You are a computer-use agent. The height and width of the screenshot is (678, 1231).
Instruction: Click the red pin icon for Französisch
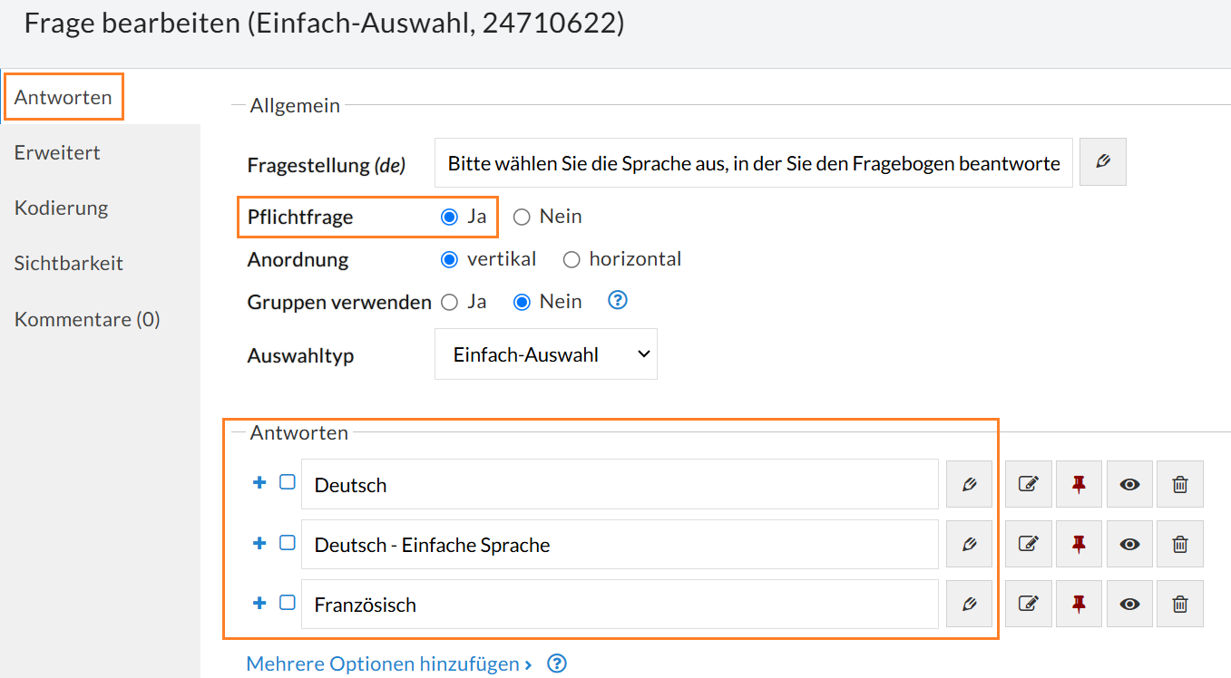point(1079,604)
